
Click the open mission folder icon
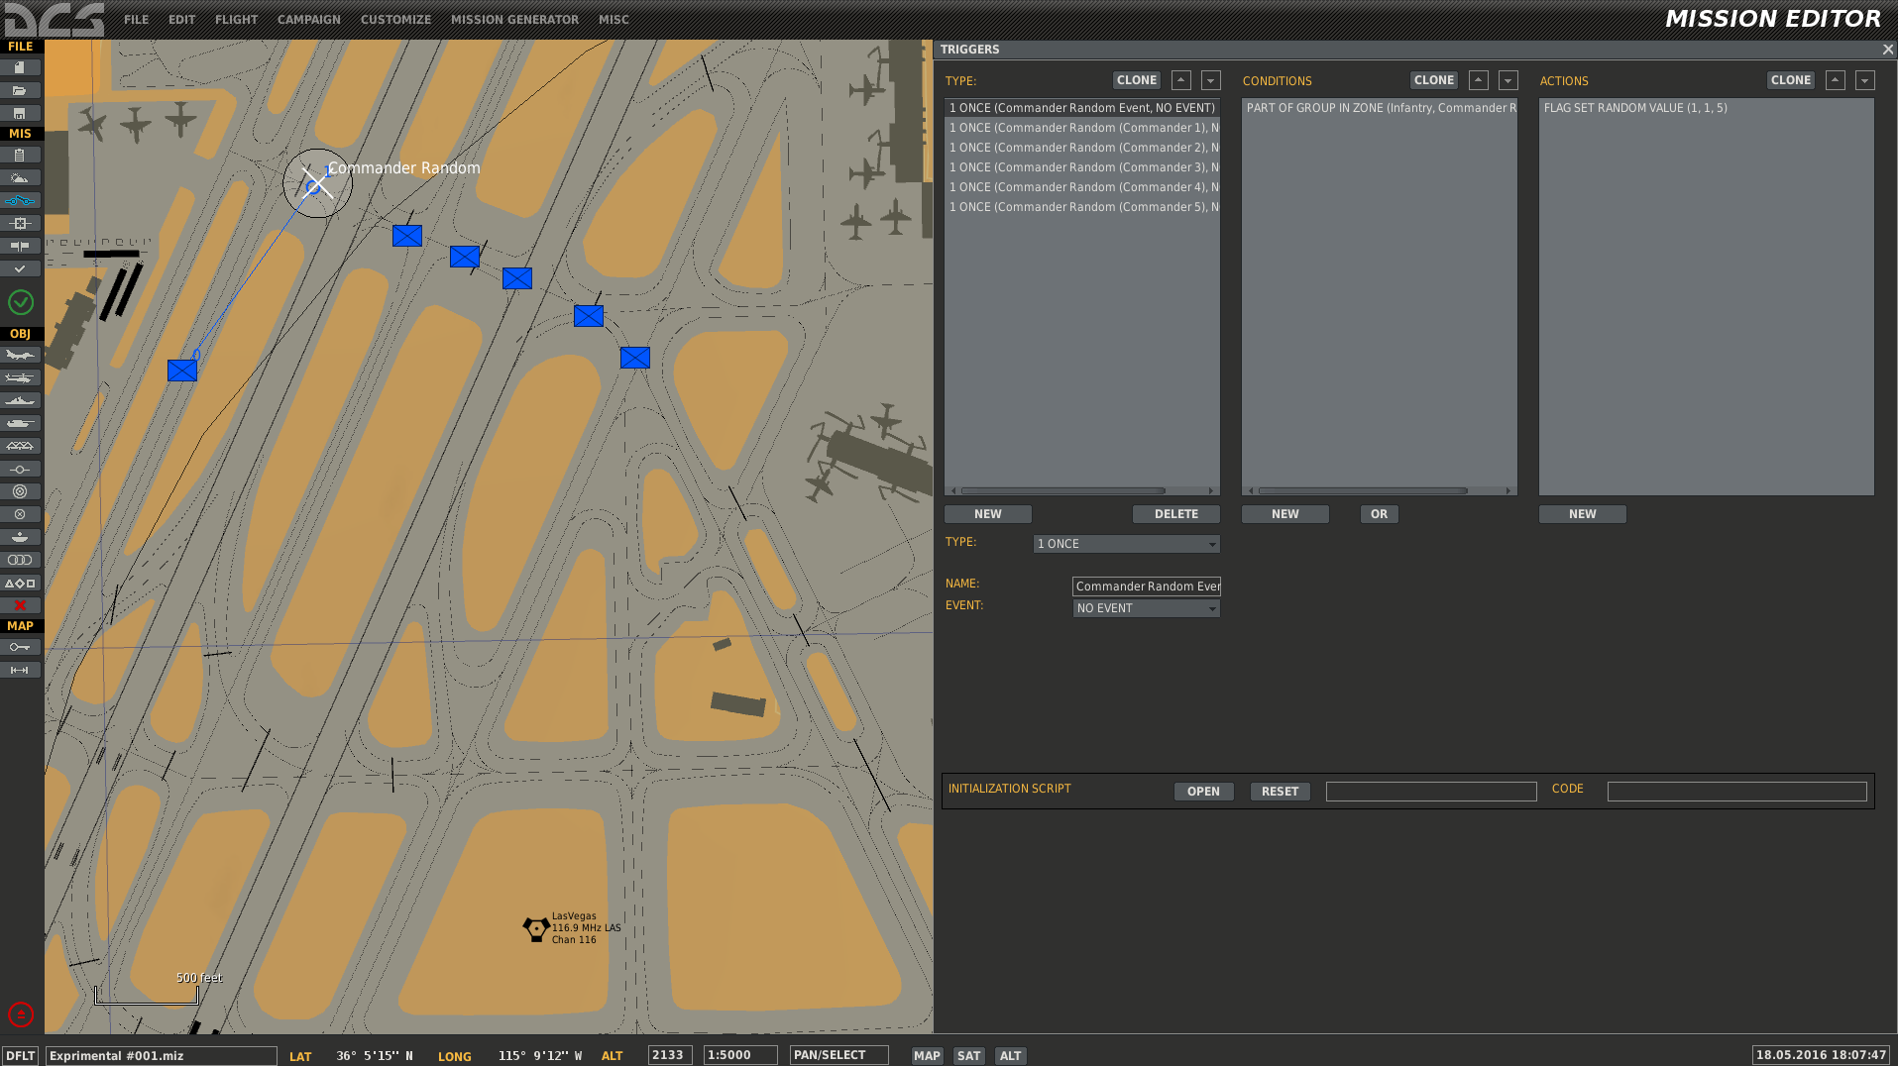(x=20, y=90)
